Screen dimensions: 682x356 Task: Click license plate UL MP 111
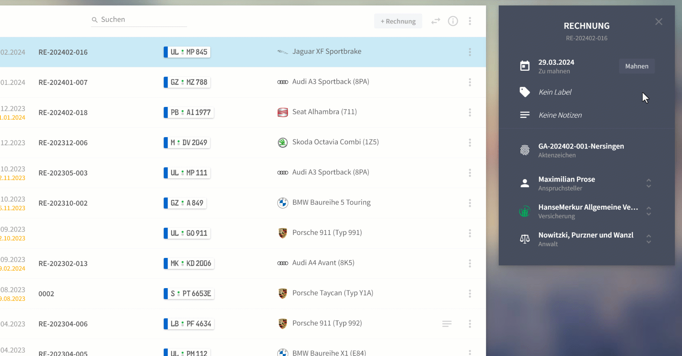click(x=187, y=173)
